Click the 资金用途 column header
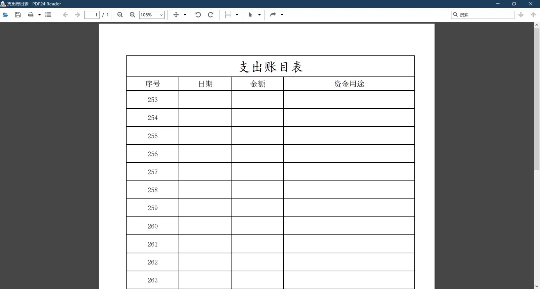 click(349, 84)
